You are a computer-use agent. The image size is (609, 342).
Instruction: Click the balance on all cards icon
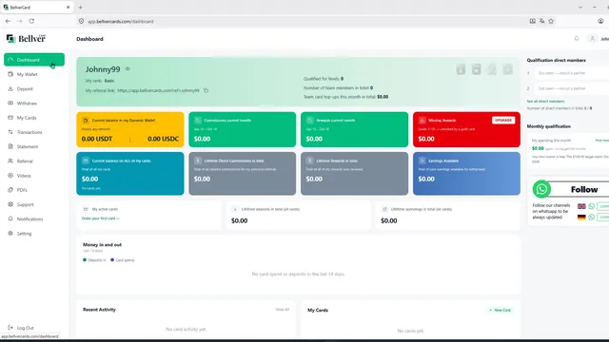click(x=86, y=161)
